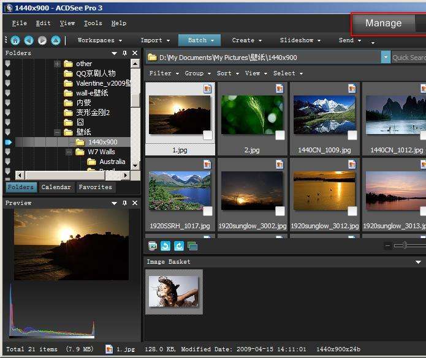Viewport: 426px width, 358px height.
Task: Pin the Folders panel
Action: (124, 53)
